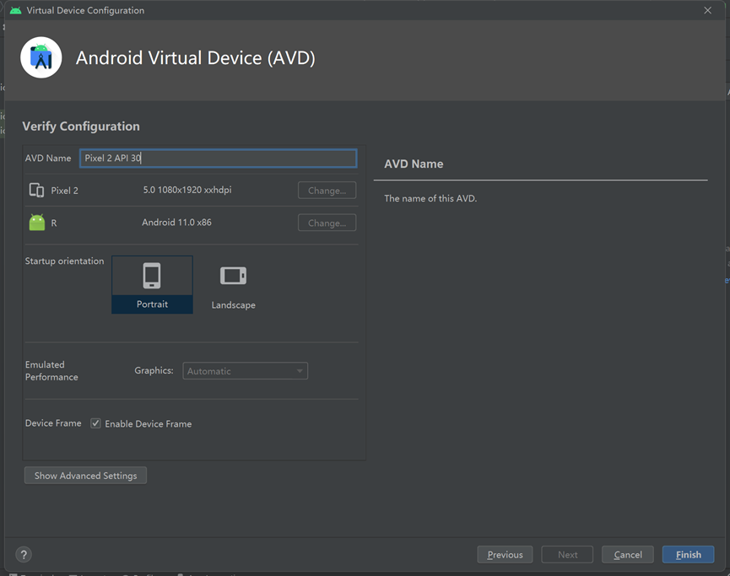Expand Show Advanced Settings
The height and width of the screenshot is (576, 730).
(85, 475)
